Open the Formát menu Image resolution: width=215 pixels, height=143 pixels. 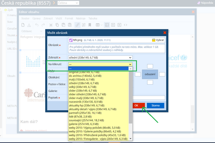point(69,18)
